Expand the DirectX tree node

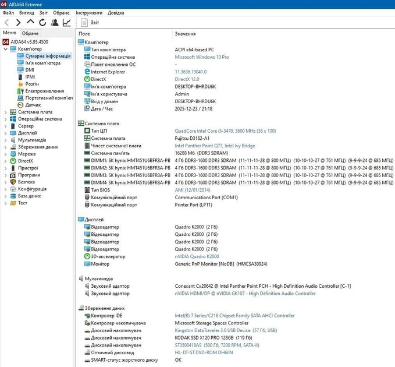(6, 161)
